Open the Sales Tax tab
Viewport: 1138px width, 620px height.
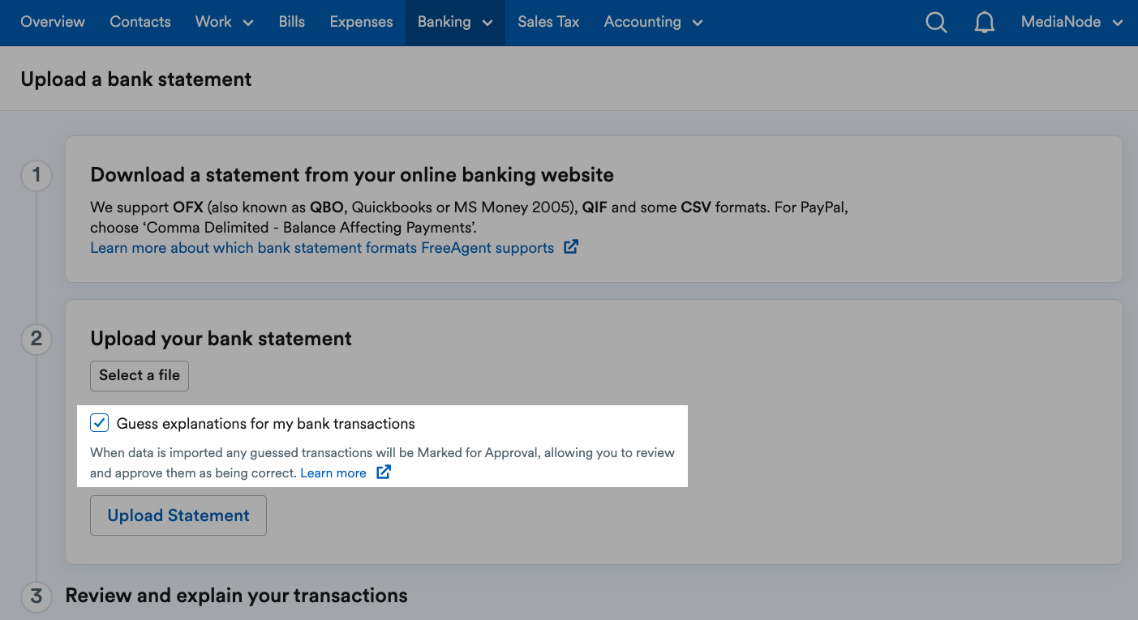click(548, 23)
